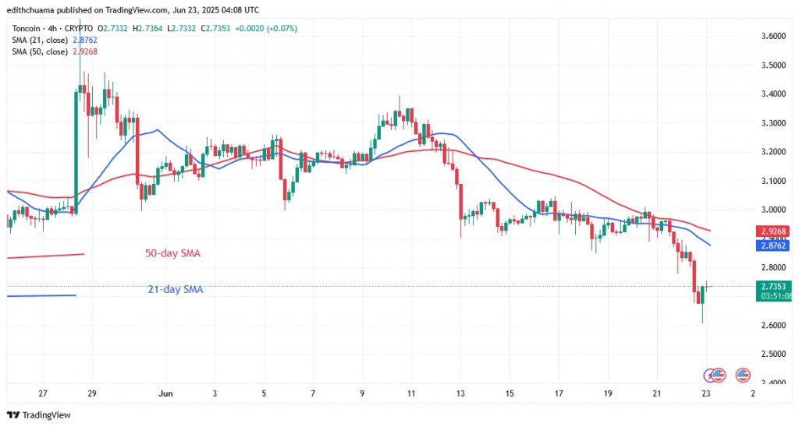
Task: Click the red 2.9268 price axis label
Action: 772,231
